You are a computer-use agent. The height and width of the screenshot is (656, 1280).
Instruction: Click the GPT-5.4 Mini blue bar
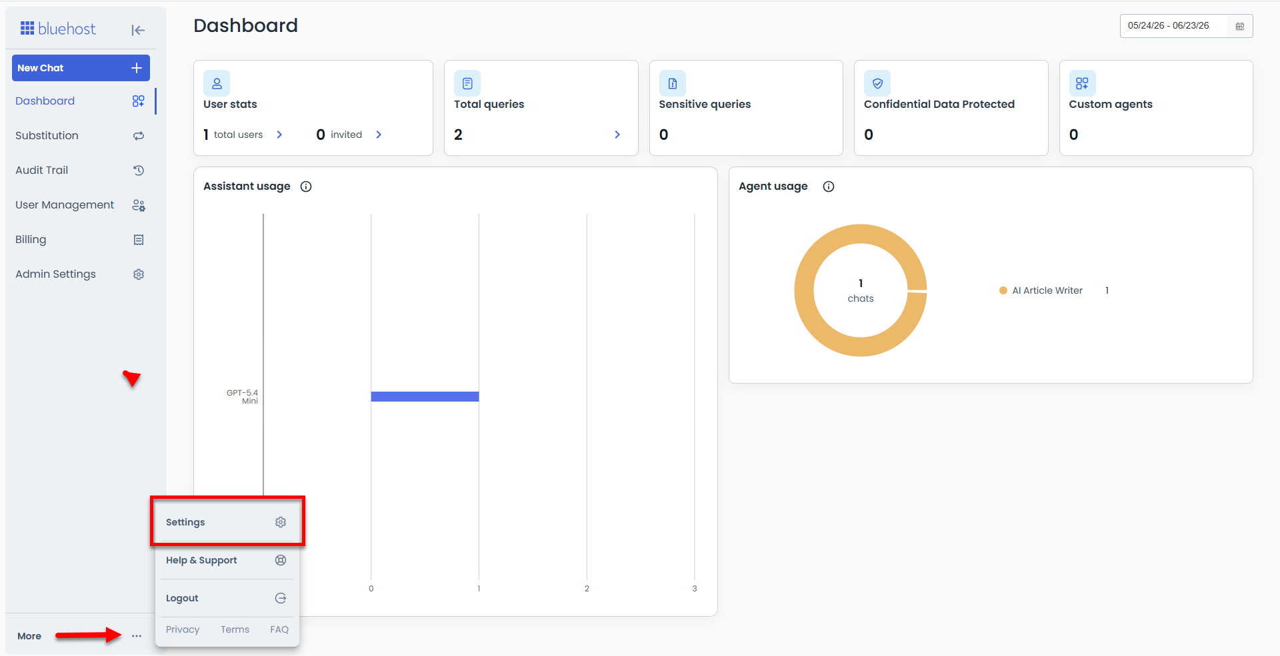425,397
